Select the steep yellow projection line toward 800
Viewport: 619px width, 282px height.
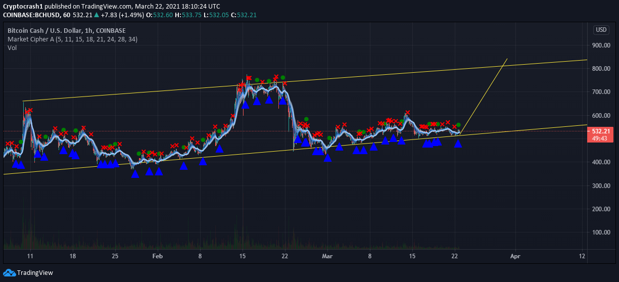click(x=484, y=97)
